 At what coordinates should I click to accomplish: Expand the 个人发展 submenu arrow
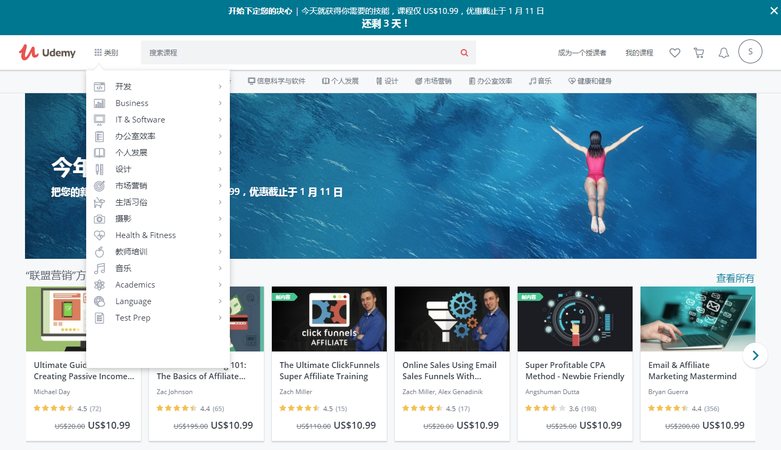pos(220,153)
